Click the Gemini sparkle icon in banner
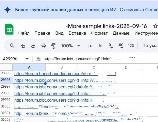The width and height of the screenshot is (158, 122). (7, 10)
